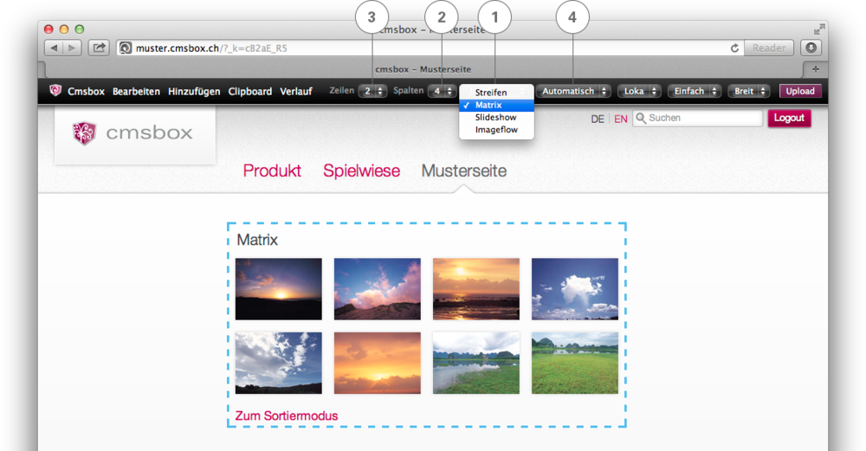Click the browser forward arrow button
The width and height of the screenshot is (866, 451).
coord(72,48)
